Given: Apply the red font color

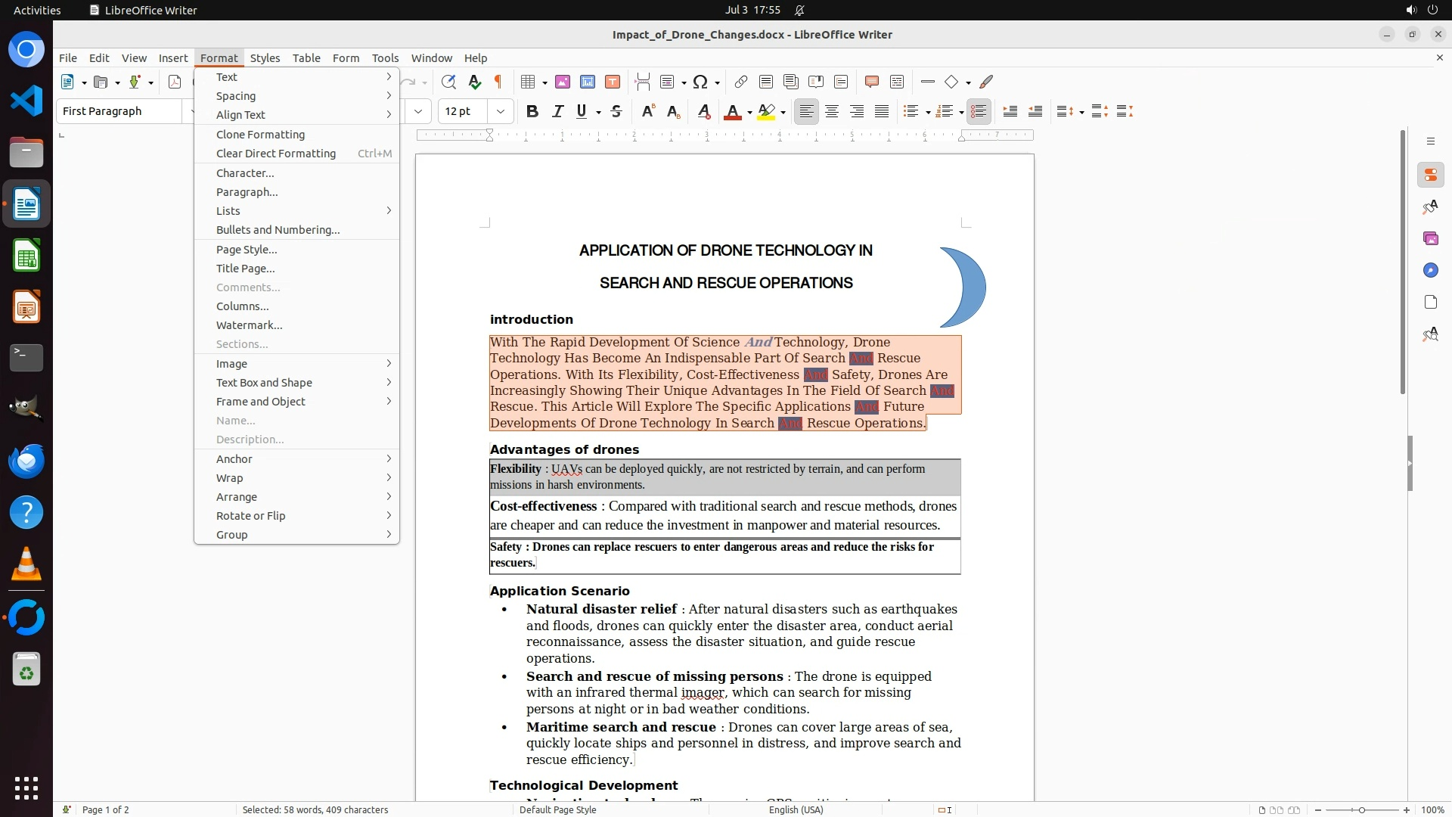Looking at the screenshot, I should tap(732, 111).
